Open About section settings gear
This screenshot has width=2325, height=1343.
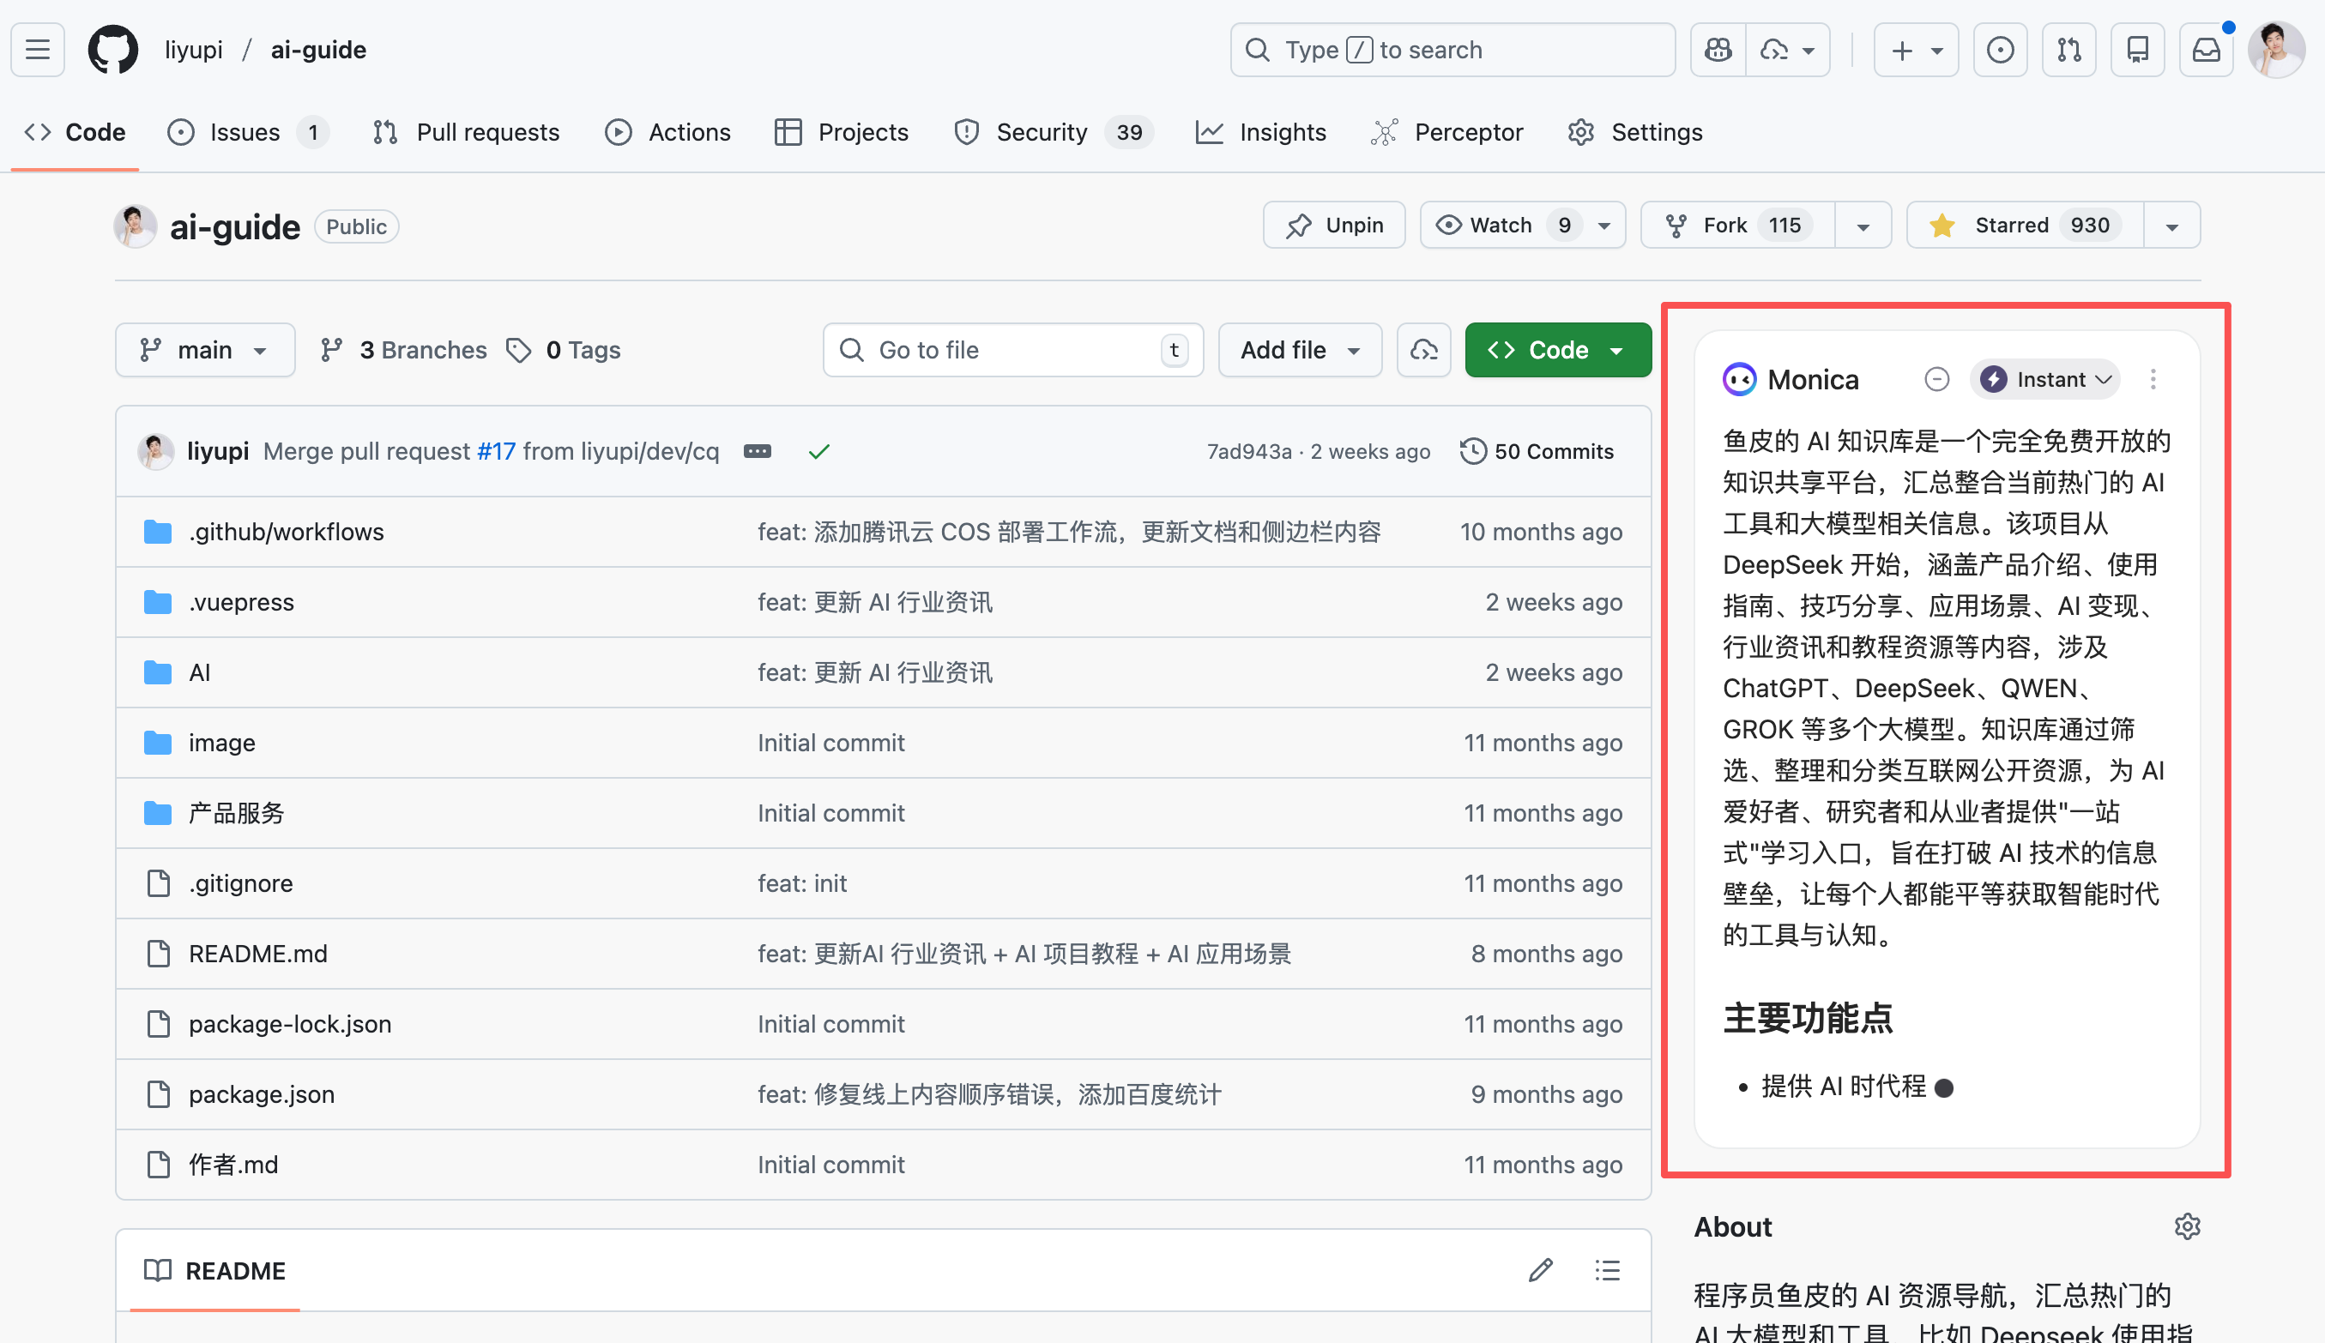2187,1226
